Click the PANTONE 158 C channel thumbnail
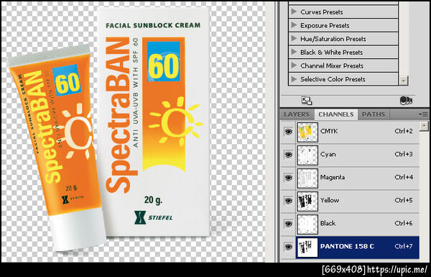This screenshot has height=277, width=431. click(307, 247)
